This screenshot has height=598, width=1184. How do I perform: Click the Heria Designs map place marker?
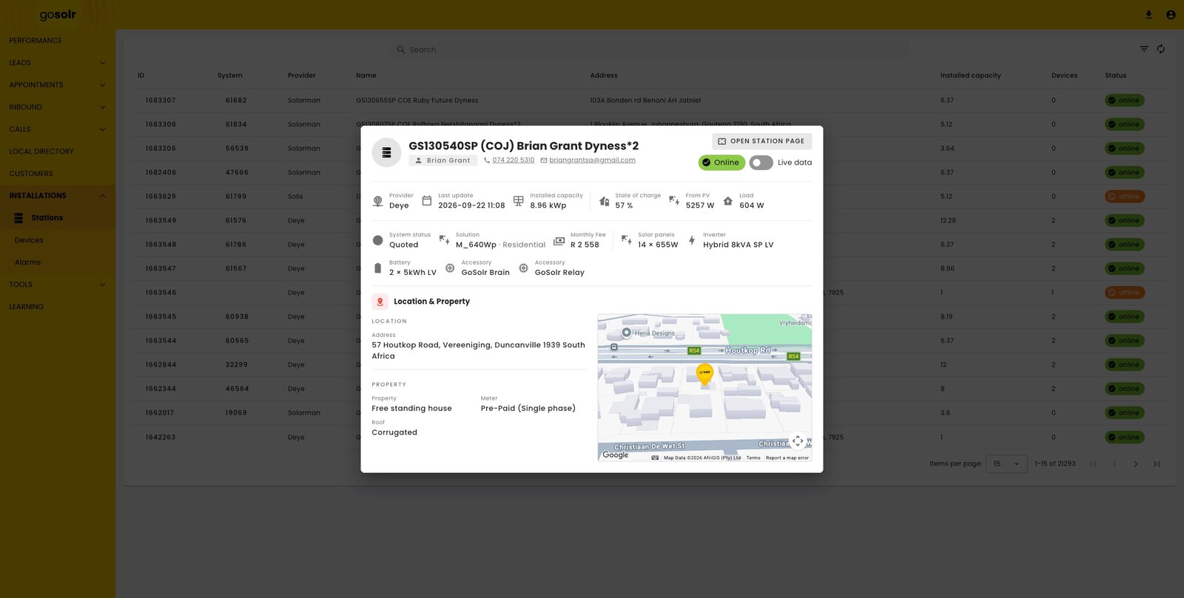click(x=627, y=333)
